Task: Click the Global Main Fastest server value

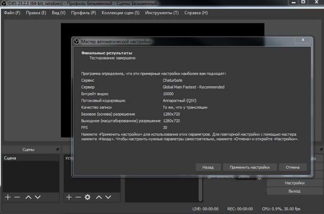Action: click(x=194, y=87)
